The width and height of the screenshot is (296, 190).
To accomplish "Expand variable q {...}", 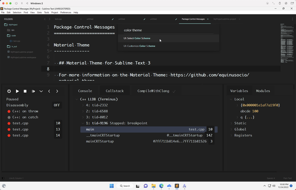I will tap(237, 117).
